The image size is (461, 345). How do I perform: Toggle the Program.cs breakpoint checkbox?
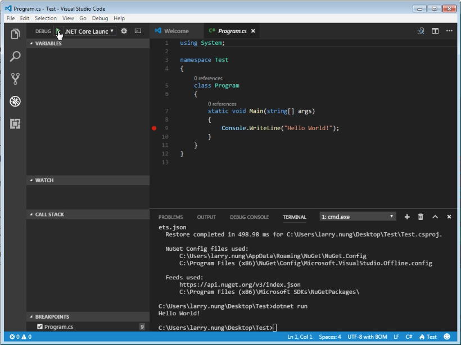(40, 326)
